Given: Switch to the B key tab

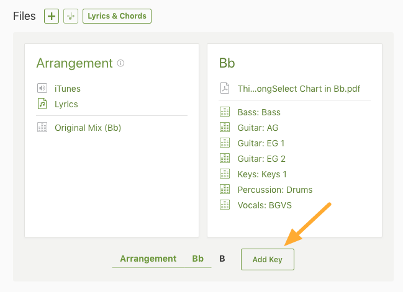Looking at the screenshot, I should (x=222, y=259).
